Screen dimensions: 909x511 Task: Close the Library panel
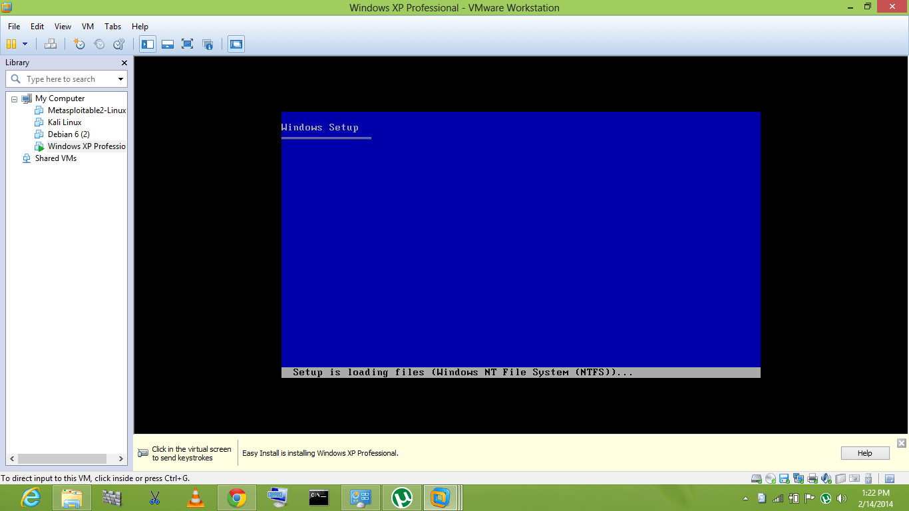124,63
